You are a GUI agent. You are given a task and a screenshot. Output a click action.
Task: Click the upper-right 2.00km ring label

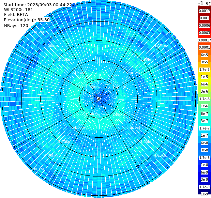133,73
